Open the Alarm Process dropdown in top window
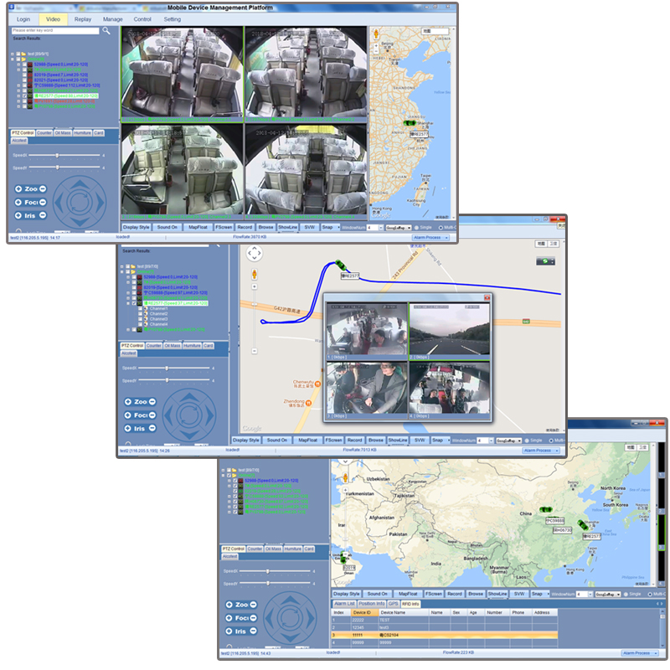 point(431,237)
